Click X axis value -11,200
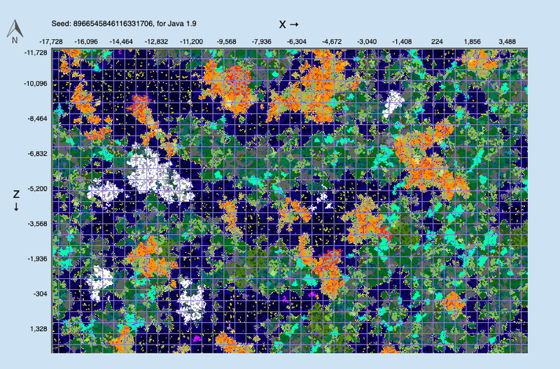560x369 pixels. coord(191,42)
